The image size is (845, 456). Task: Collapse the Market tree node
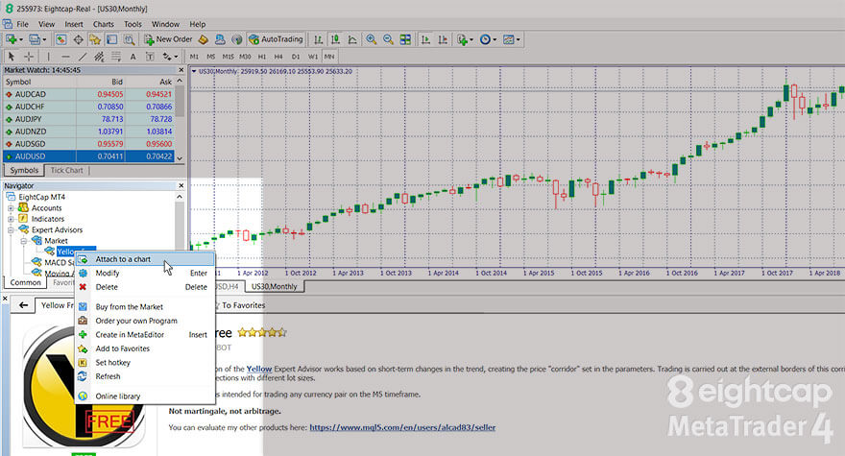tap(24, 241)
